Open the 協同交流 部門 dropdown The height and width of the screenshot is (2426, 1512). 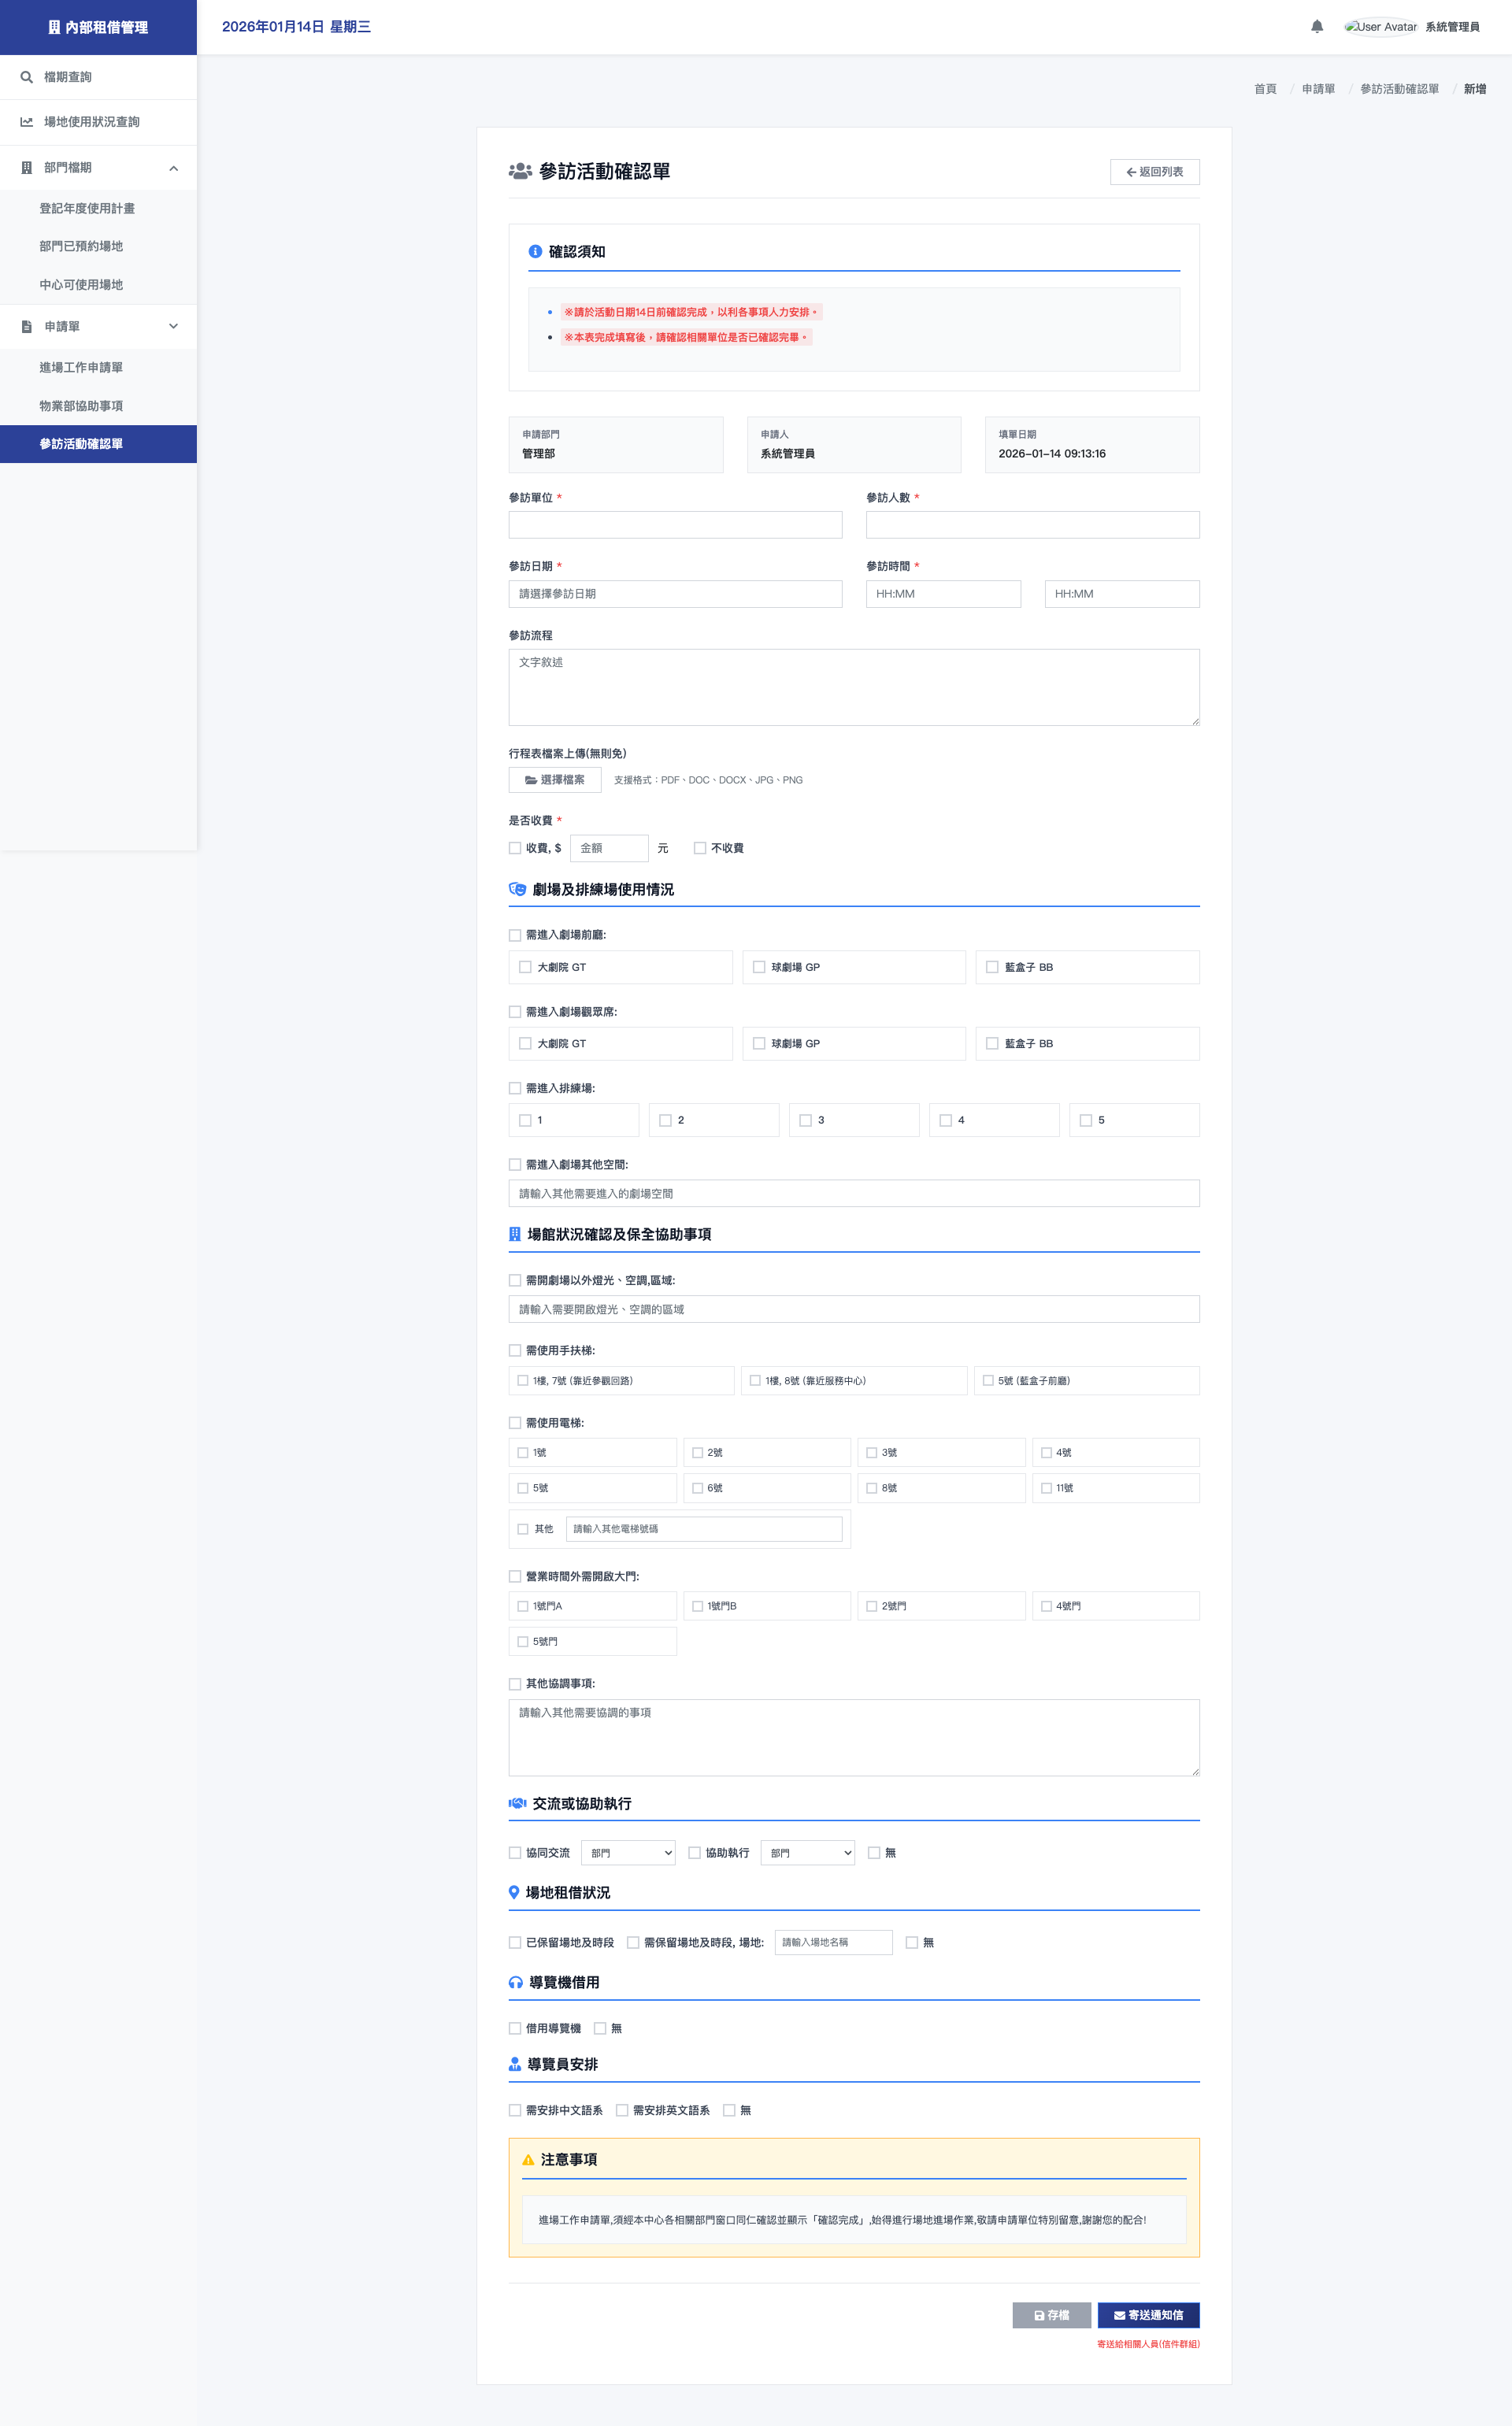tap(628, 1852)
